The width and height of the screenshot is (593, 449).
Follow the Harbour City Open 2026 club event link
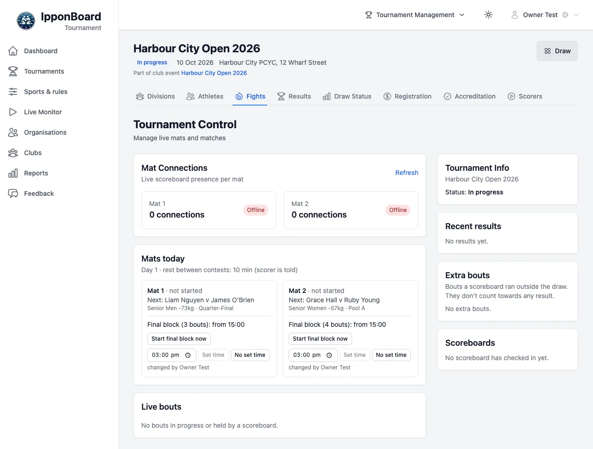tap(214, 73)
